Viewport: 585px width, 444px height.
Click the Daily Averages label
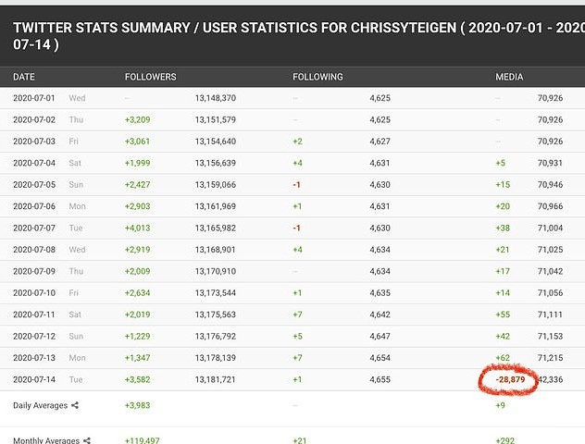[x=40, y=405]
